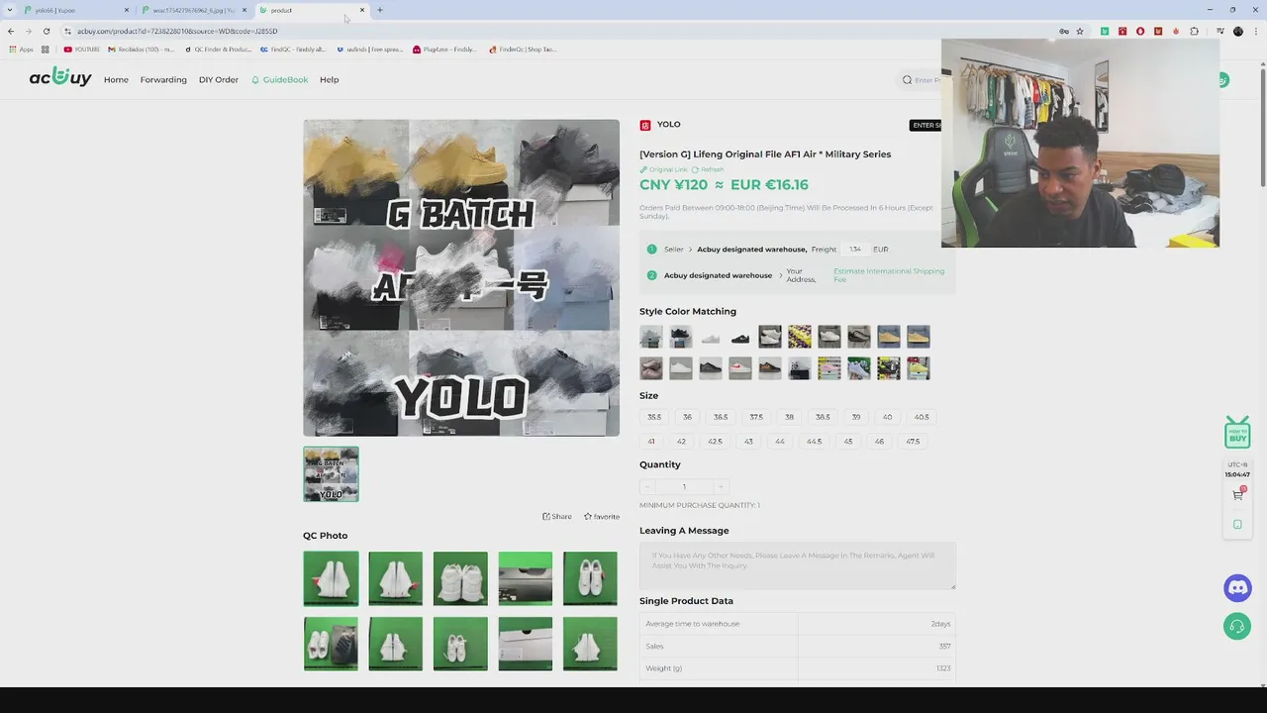The height and width of the screenshot is (713, 1267).
Task: Select the pink shoe style swatch
Action: pos(829,368)
